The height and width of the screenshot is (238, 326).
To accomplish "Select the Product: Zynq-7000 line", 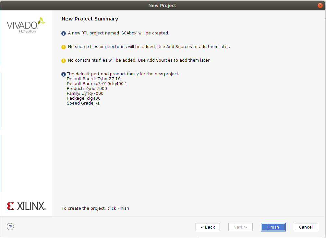I will (87, 89).
